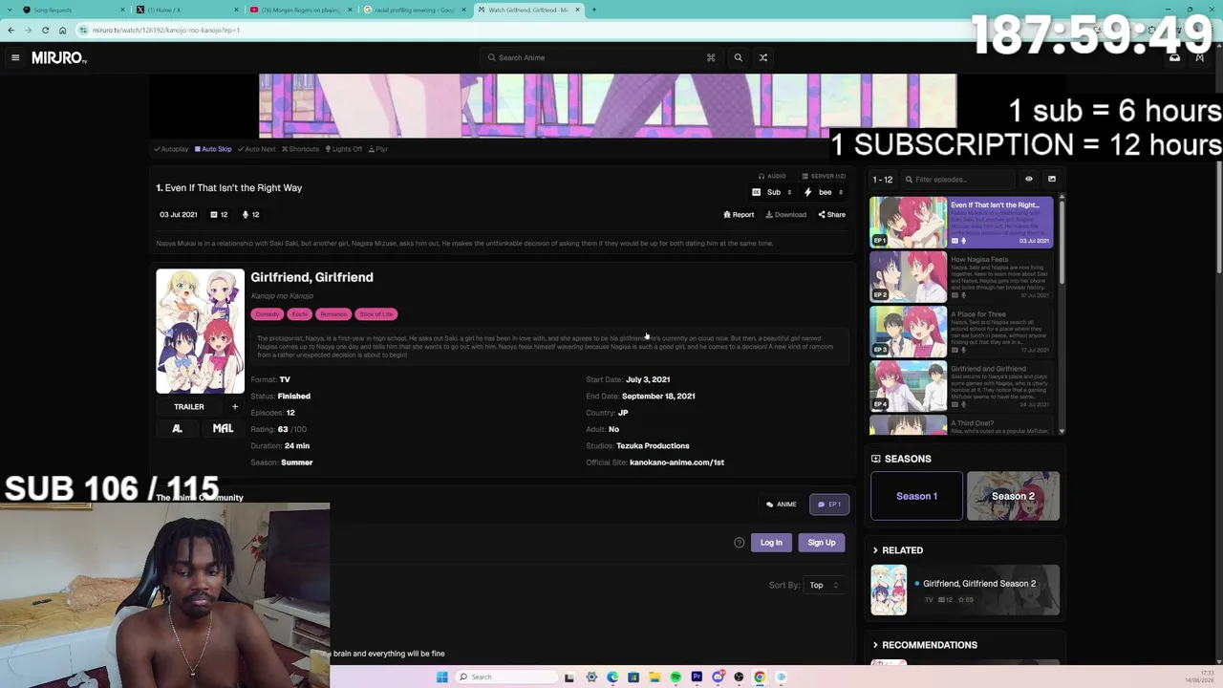Screen dimensions: 1223x688
Task: Download the episode
Action: point(786,215)
